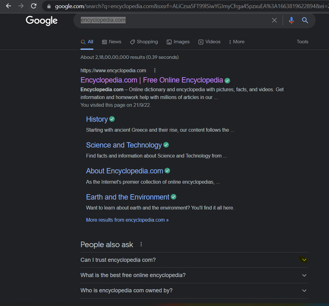Open the More search categories menu
329x306 pixels.
coord(236,41)
